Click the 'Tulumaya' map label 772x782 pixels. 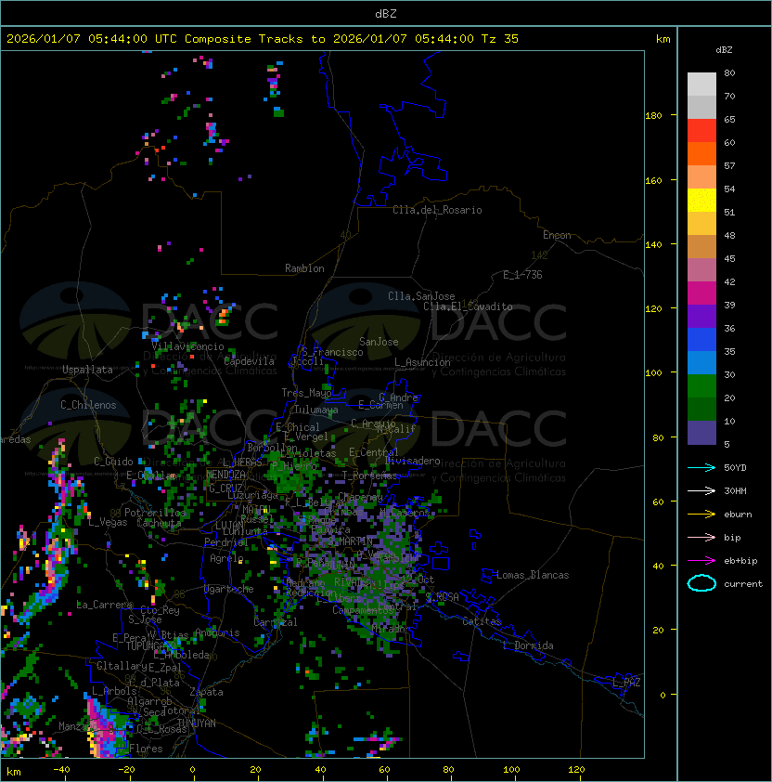pos(316,410)
